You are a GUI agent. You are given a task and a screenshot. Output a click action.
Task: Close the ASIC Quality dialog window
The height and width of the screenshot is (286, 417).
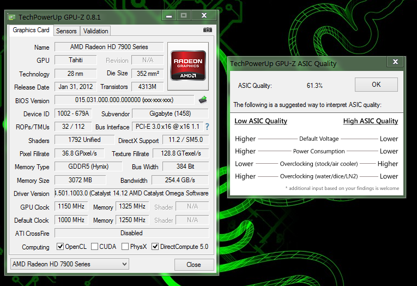click(x=395, y=62)
